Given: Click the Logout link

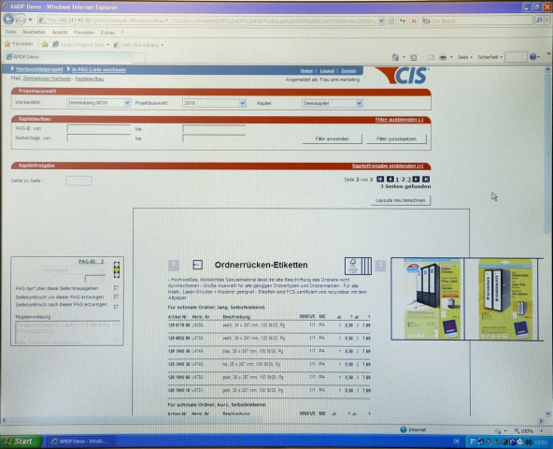Looking at the screenshot, I should (x=327, y=71).
